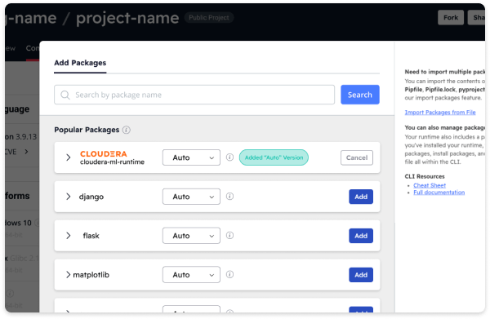The height and width of the screenshot is (319, 490).
Task: Click info icon in flask row
Action: 229,235
